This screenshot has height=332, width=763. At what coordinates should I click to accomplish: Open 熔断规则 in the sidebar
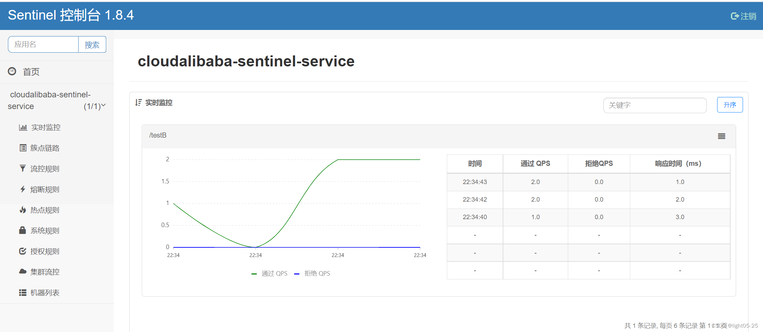(x=45, y=189)
